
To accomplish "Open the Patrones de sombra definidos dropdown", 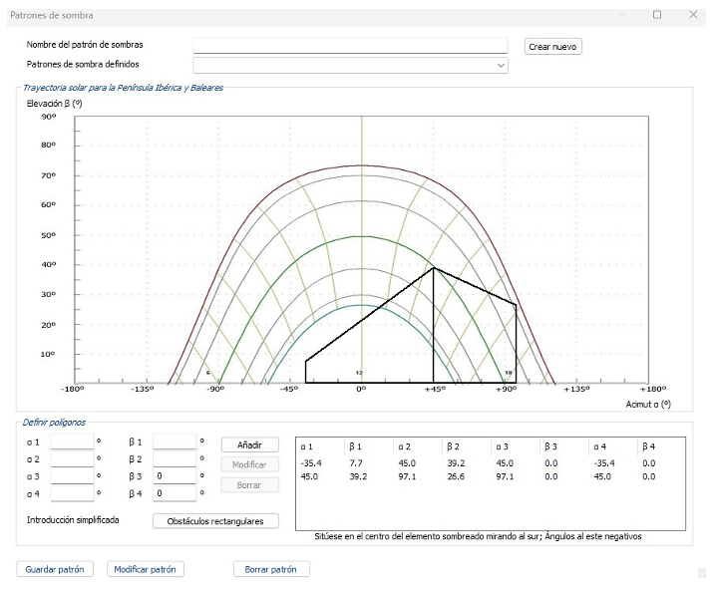I will pos(350,65).
